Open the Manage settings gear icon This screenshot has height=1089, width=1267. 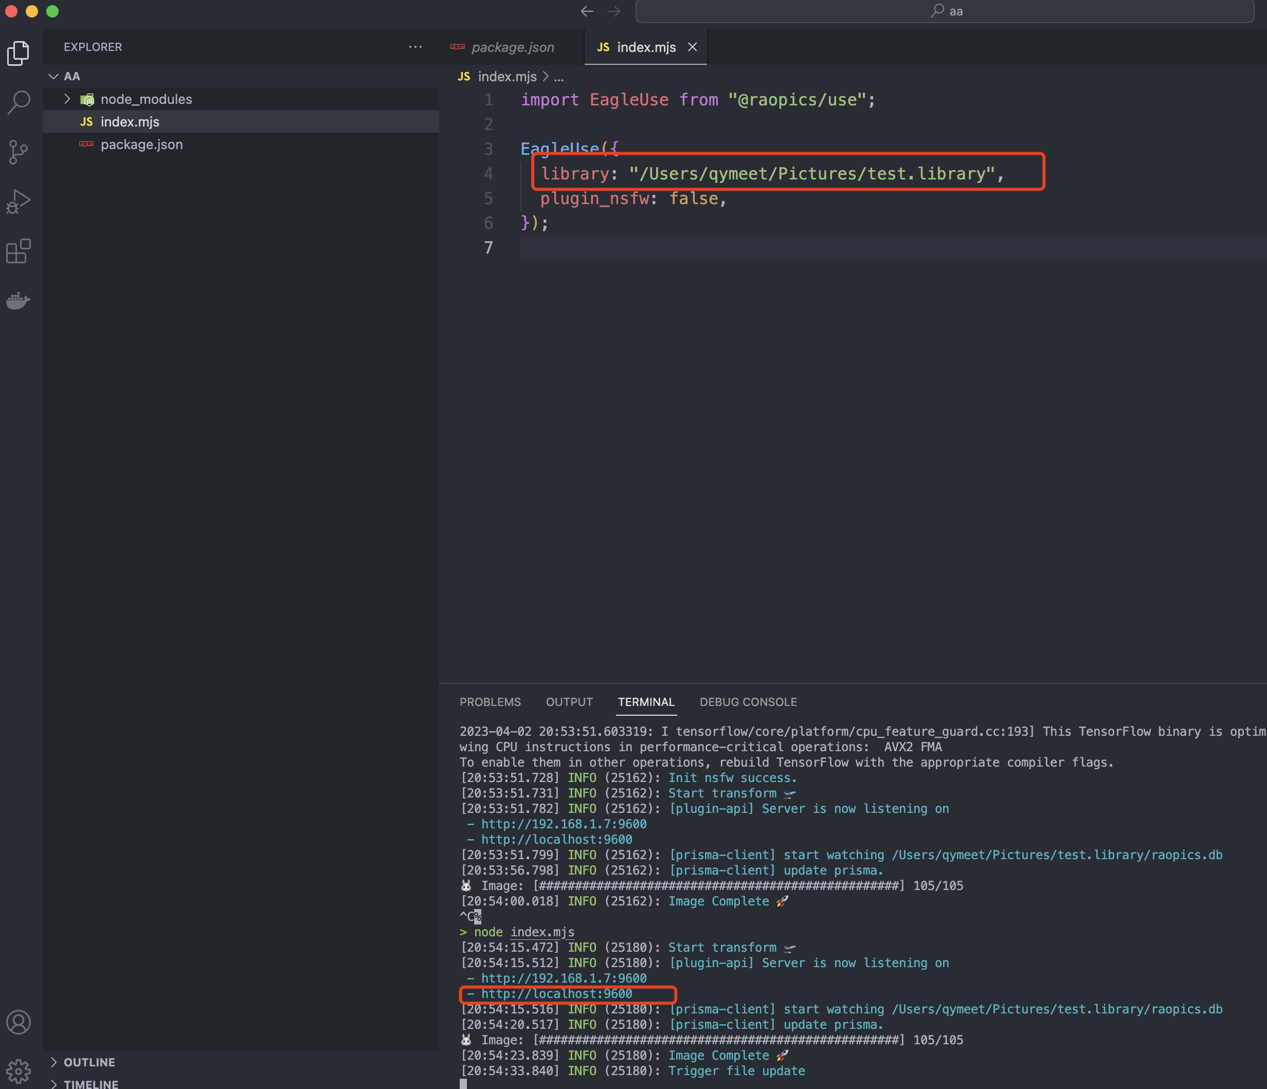pyautogui.click(x=19, y=1070)
